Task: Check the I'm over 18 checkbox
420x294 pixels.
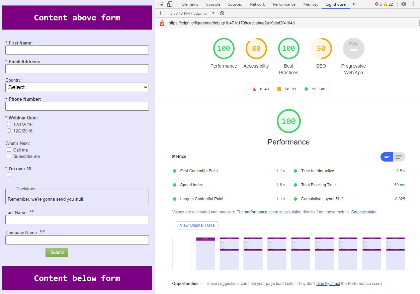Action: coord(9,175)
